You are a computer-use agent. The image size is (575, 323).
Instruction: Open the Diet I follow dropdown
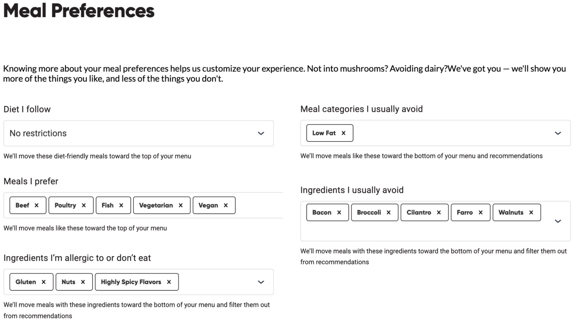point(261,133)
